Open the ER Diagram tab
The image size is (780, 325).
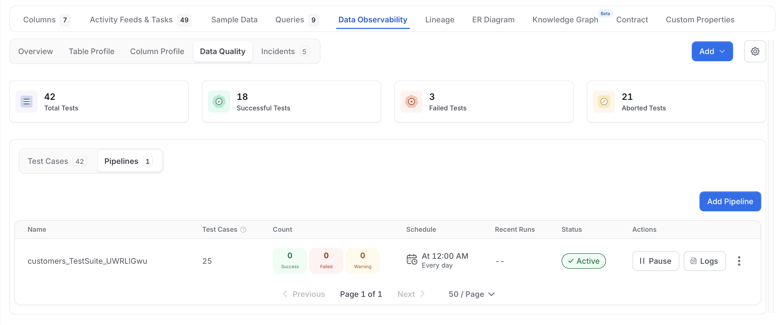point(493,20)
